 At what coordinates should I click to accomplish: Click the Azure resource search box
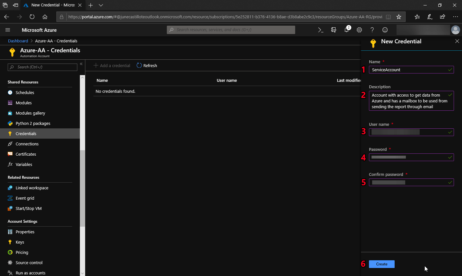[x=231, y=30]
